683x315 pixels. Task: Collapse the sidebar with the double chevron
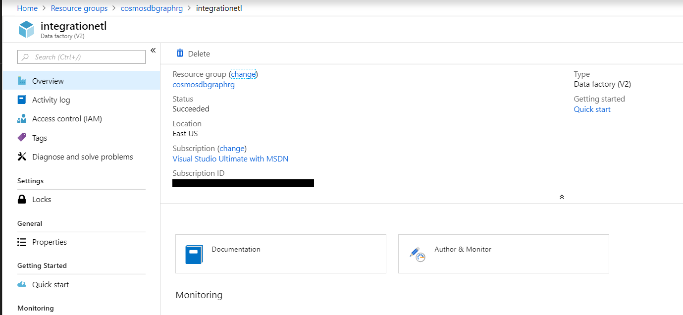[153, 50]
